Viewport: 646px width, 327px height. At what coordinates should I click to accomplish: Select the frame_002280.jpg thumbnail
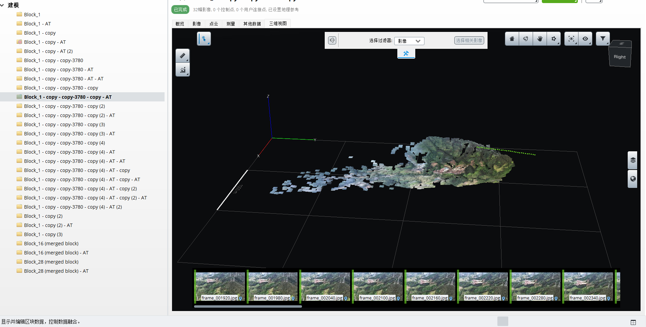click(535, 286)
